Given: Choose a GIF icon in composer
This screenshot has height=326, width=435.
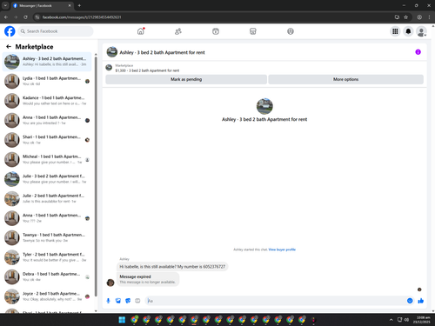Looking at the screenshot, I should (x=137, y=301).
